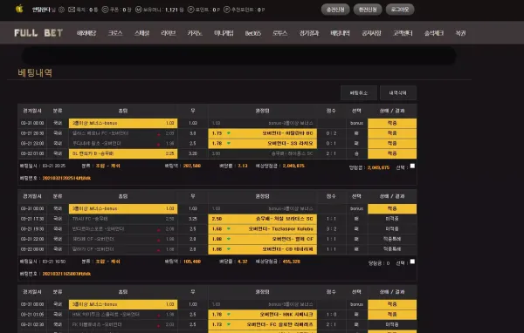Image resolution: width=524 pixels, height=333 pixels.
Task: Click the odds value 7.13
Action: tap(242, 166)
